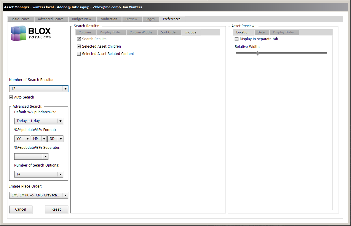Viewport: 351px width, 226px height.
Task: Open the Data tab in Asset Preview
Action: point(261,32)
